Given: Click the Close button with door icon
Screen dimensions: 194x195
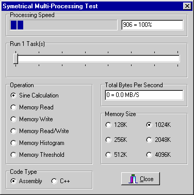Looking at the screenshot, I should tap(140, 179).
